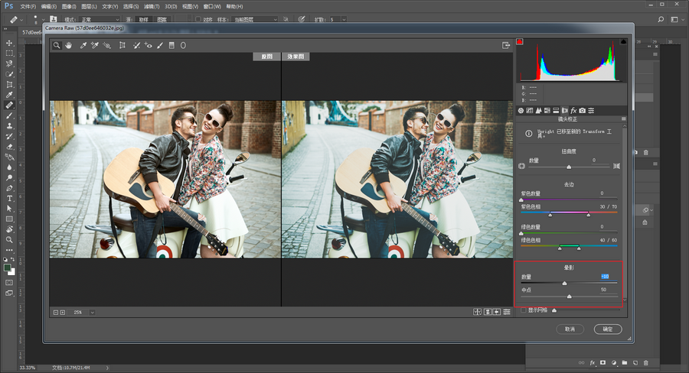Toggle the highlight clipping warning

coord(623,41)
